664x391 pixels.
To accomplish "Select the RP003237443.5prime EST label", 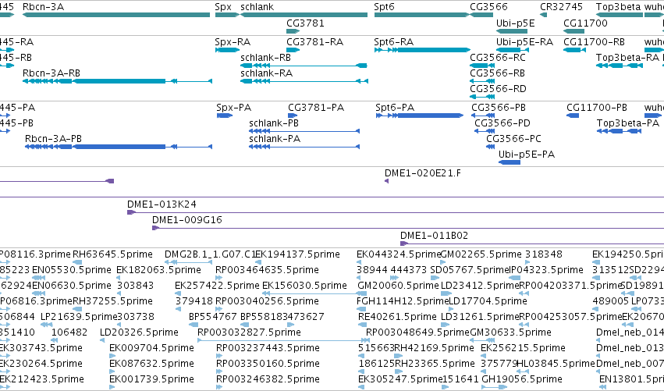I will tap(268, 349).
